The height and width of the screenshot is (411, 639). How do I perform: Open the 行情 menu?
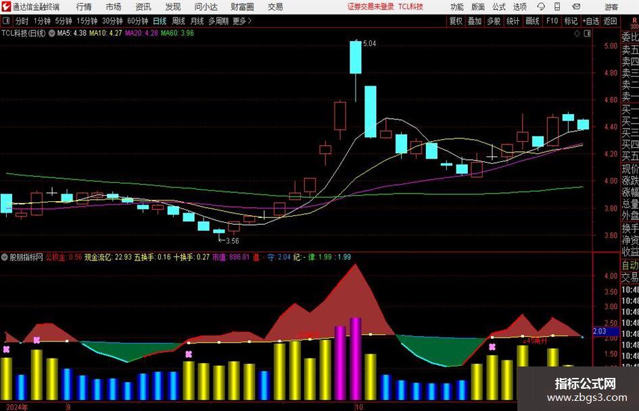pos(84,7)
